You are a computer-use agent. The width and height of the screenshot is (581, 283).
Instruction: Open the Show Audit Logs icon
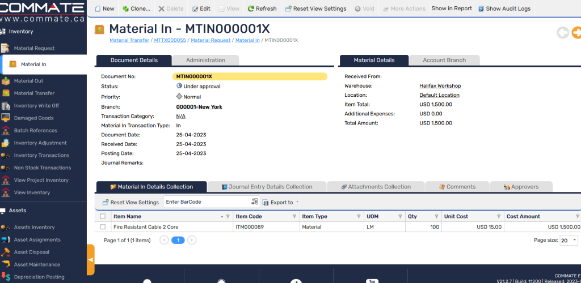481,9
